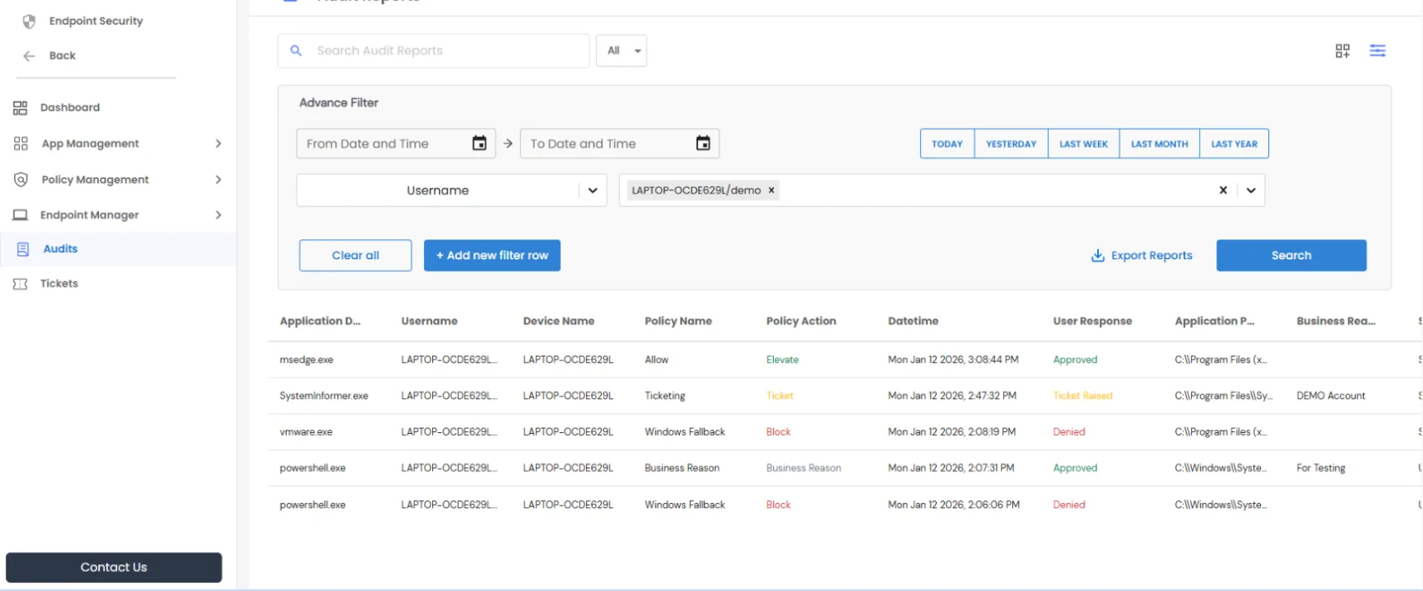The image size is (1423, 591).
Task: Open the All scope dropdown
Action: 621,51
